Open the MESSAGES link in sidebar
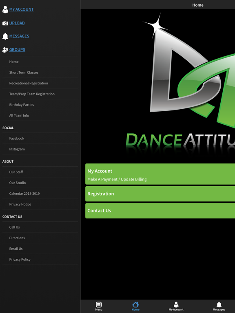The image size is (235, 313). [19, 36]
